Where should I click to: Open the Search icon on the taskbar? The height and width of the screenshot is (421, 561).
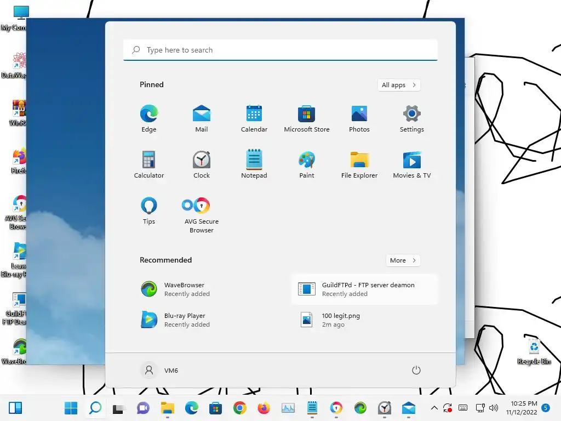click(x=95, y=408)
